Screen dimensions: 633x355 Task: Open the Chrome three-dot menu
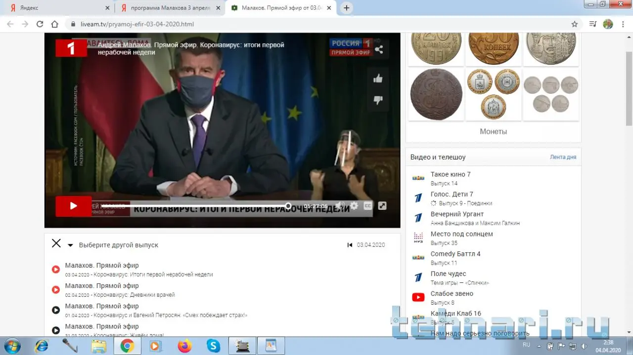pyautogui.click(x=623, y=24)
